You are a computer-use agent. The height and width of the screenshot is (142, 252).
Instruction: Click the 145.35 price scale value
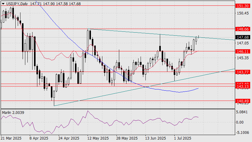click(243, 58)
